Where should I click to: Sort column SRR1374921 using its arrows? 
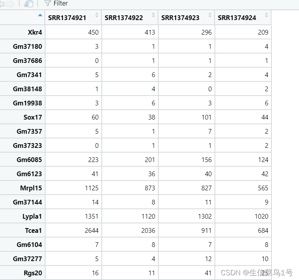[97, 15]
